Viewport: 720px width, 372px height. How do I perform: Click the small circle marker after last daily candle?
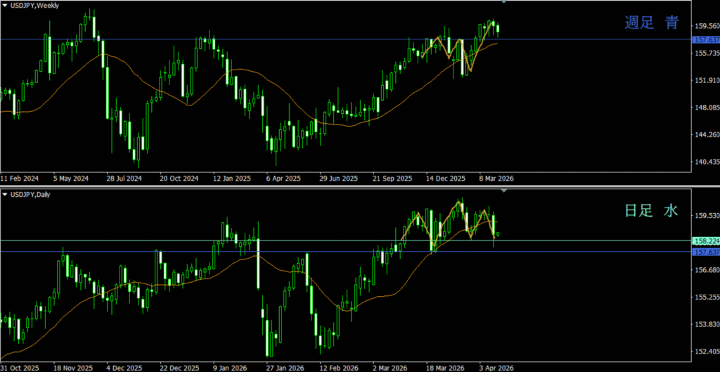498,234
